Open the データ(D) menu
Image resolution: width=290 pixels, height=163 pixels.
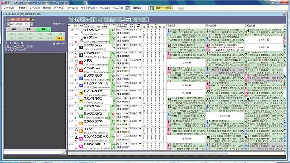click(59, 8)
